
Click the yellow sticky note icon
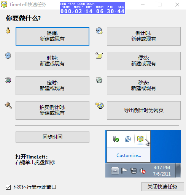tap(99, 55)
